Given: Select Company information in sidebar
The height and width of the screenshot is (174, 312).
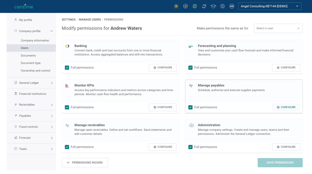Looking at the screenshot, I should (x=35, y=40).
